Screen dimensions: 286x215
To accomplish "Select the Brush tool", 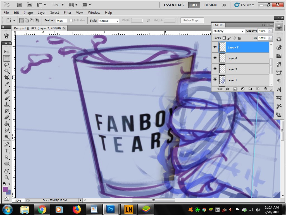I will point(7,98).
